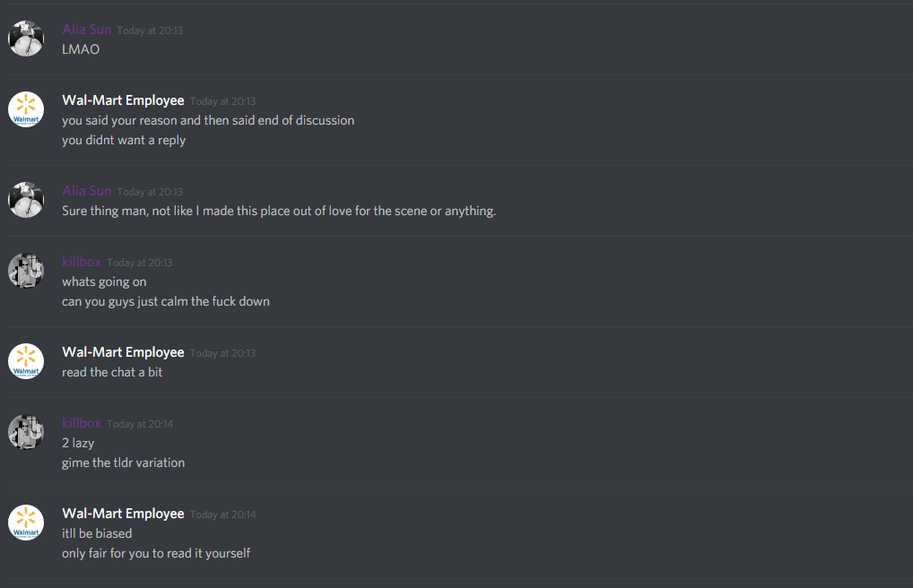Click Walmart avatar beside 'itll be biased' message

coord(26,523)
